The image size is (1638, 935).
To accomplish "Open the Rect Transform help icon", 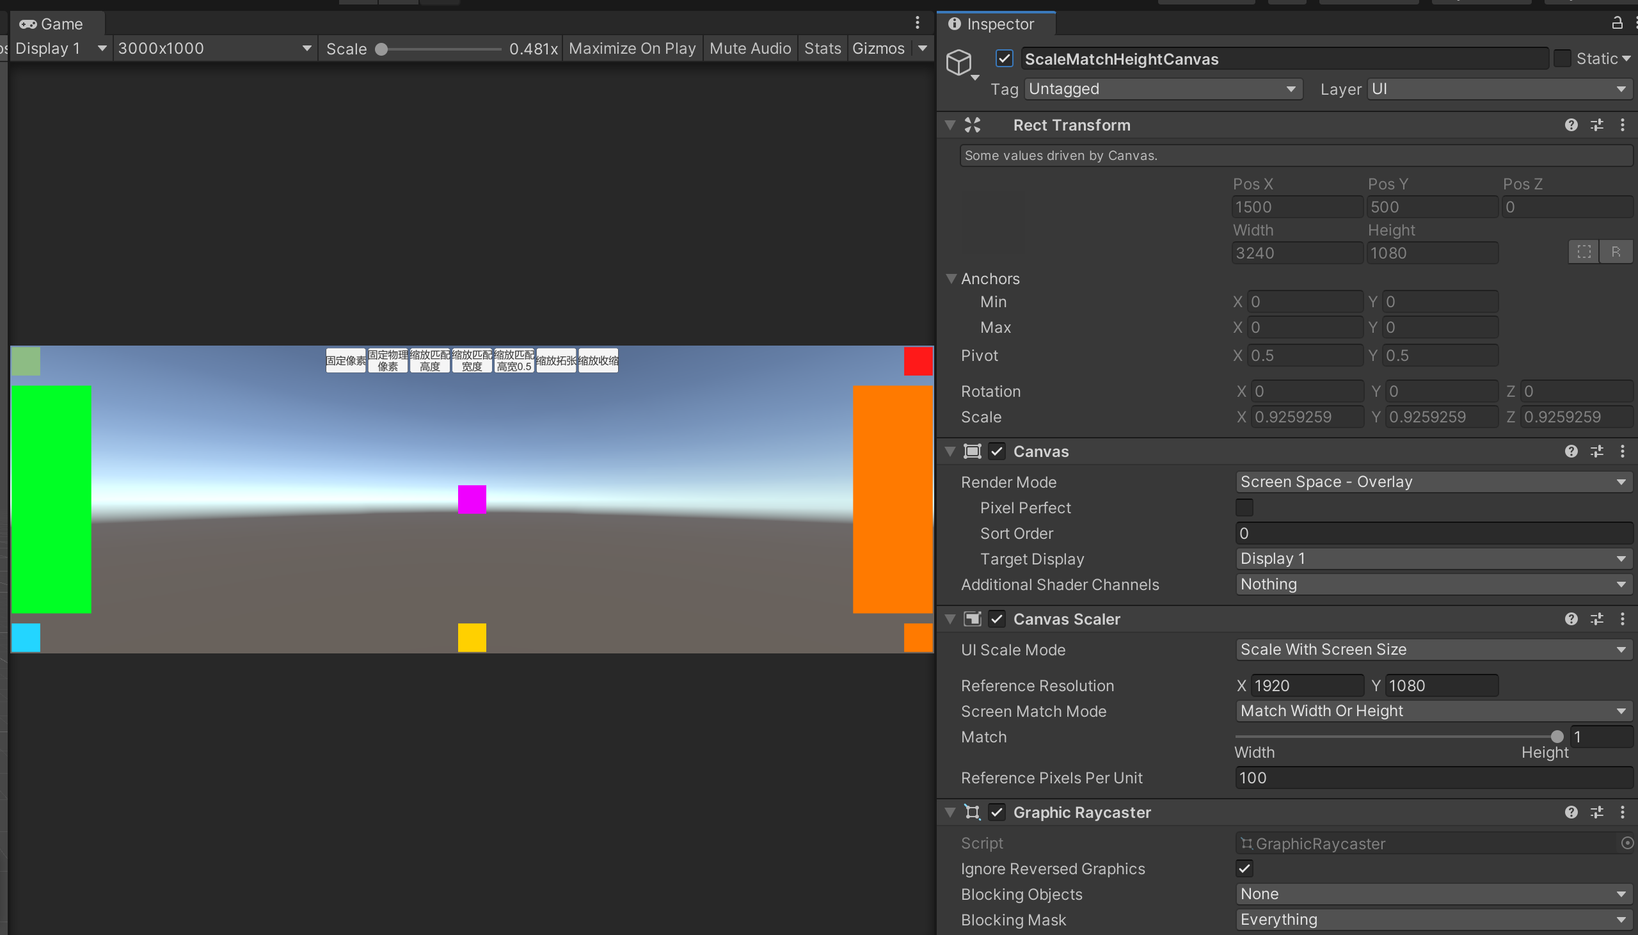I will point(1571,125).
